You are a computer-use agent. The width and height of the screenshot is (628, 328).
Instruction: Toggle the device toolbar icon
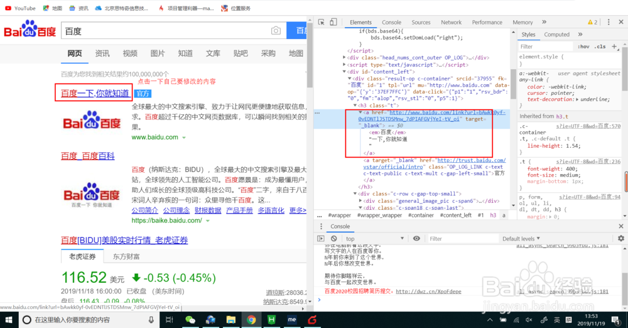coord(333,22)
